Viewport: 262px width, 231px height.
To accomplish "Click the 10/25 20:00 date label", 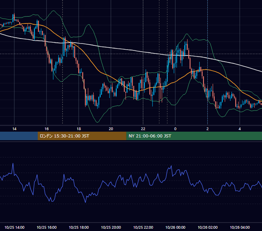I will [111, 227].
